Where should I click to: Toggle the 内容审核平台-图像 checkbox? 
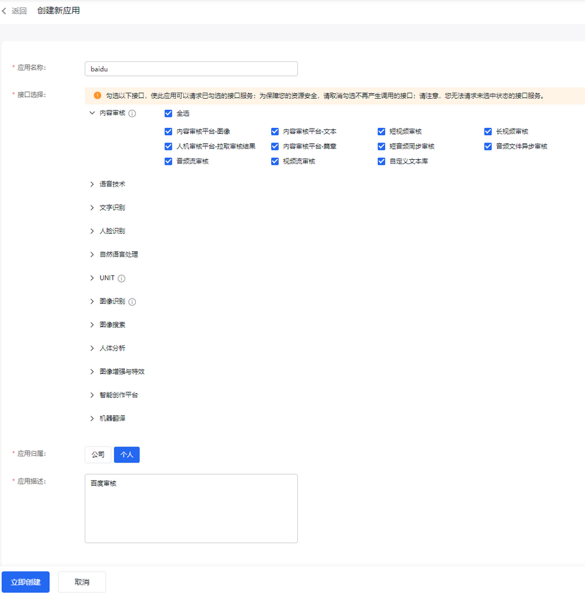coord(169,131)
